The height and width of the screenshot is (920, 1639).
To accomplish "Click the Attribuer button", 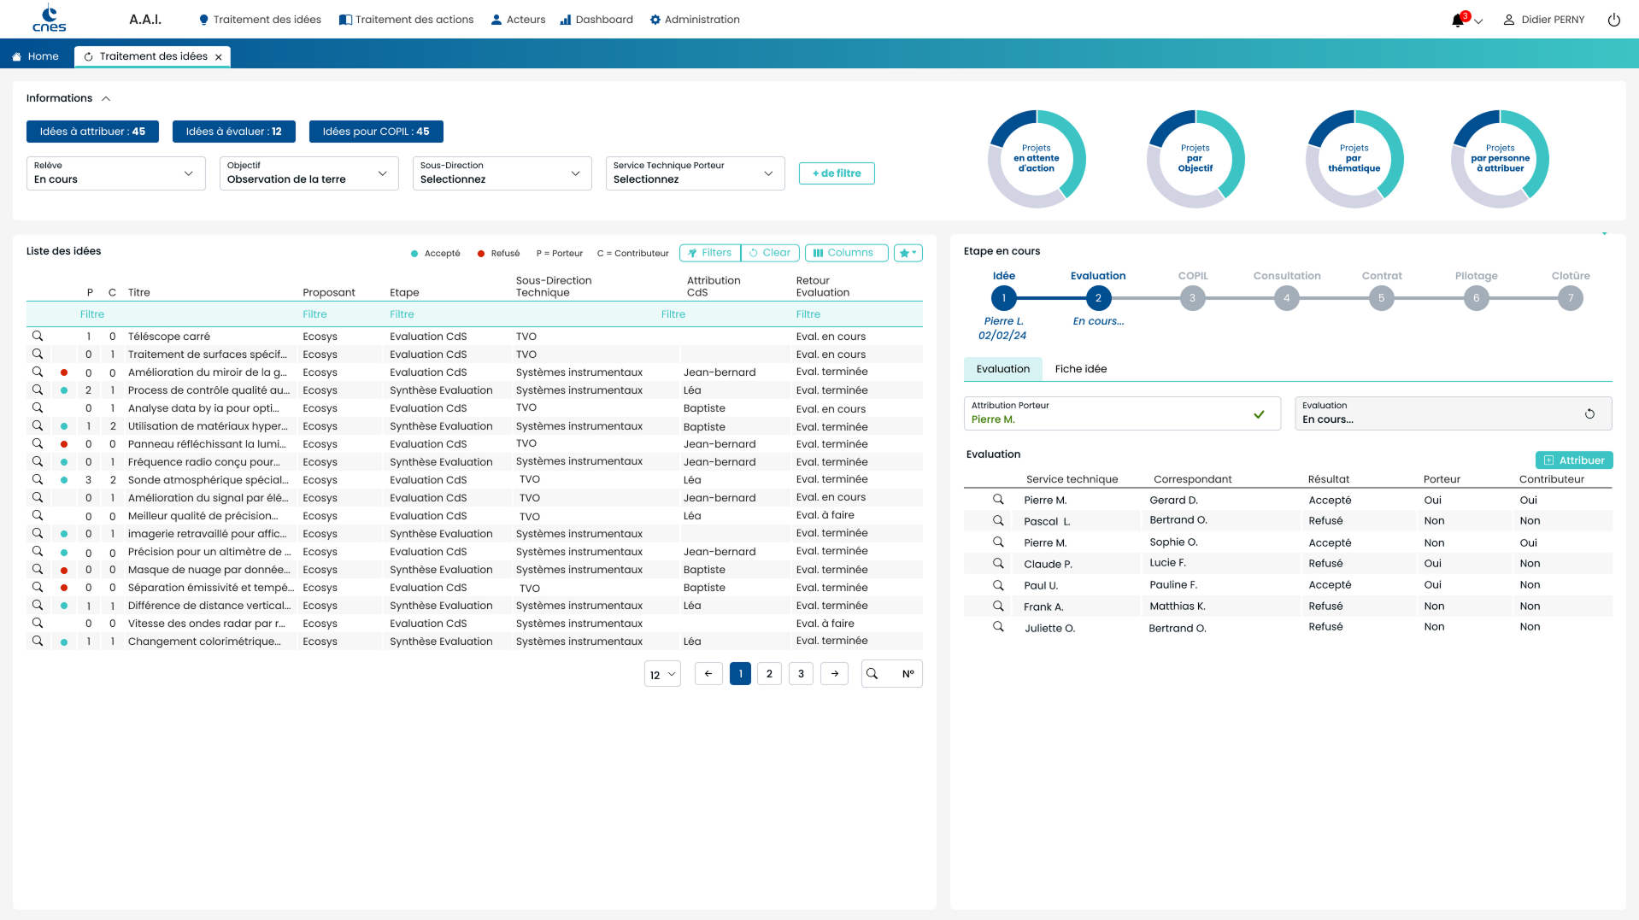I will pos(1573,460).
